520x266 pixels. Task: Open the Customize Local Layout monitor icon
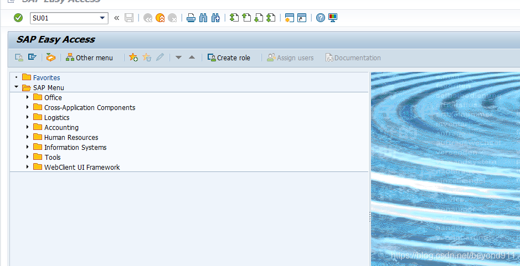[x=333, y=18]
